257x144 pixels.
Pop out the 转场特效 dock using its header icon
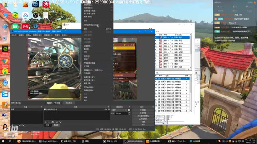(x=129, y=107)
